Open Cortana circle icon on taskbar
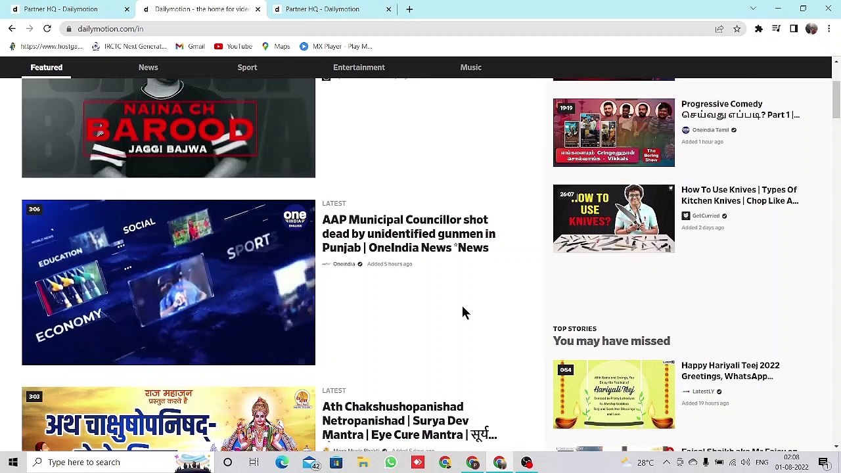This screenshot has height=473, width=841. (227, 462)
